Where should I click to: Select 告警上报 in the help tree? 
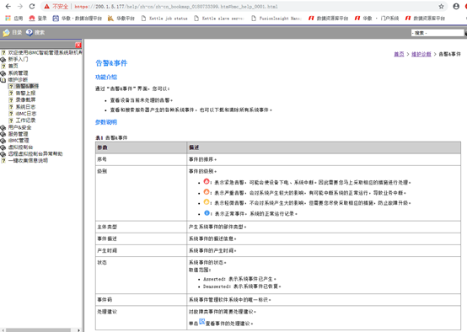(25, 93)
